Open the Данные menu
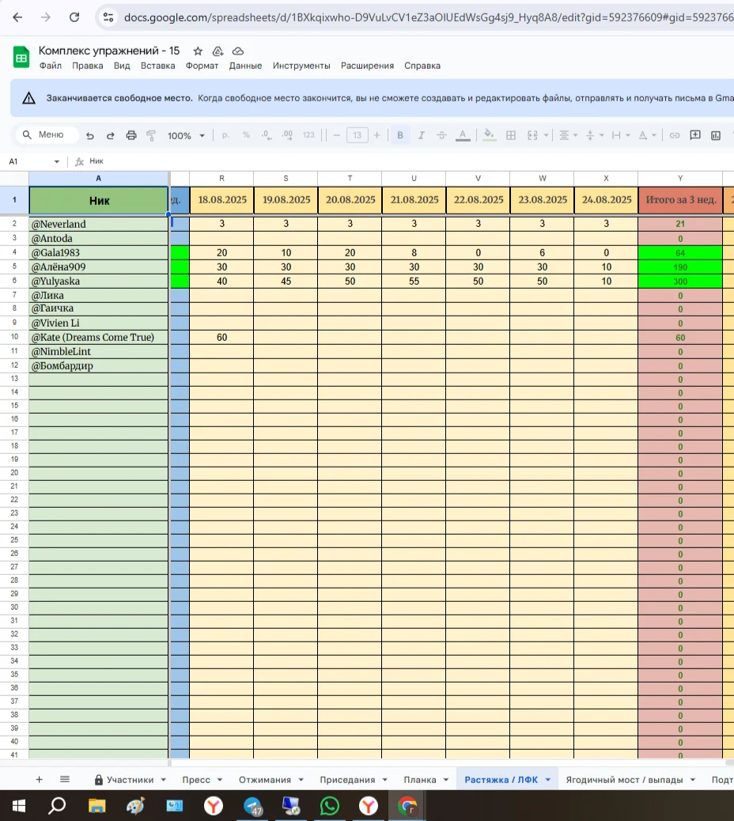Image resolution: width=734 pixels, height=821 pixels. click(245, 66)
